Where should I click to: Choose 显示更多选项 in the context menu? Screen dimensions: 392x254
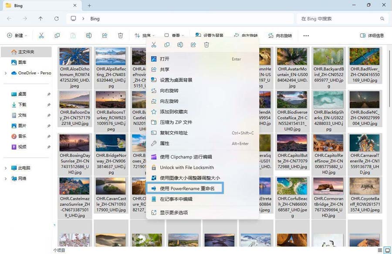[174, 212]
